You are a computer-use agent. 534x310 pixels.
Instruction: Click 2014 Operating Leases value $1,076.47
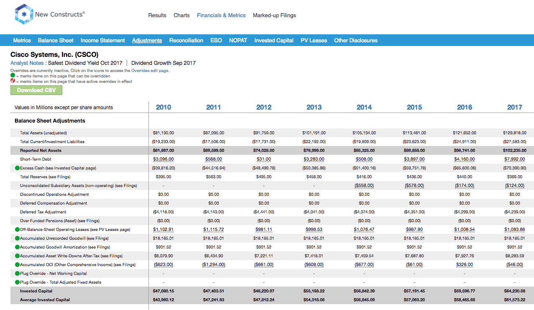(x=364, y=230)
